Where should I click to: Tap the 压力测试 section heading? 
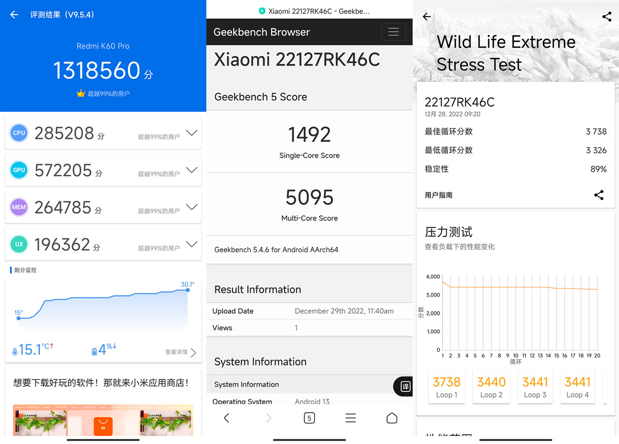[448, 232]
